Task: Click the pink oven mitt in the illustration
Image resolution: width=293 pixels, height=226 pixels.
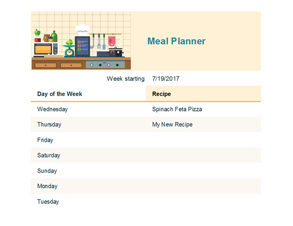Action: (112, 41)
